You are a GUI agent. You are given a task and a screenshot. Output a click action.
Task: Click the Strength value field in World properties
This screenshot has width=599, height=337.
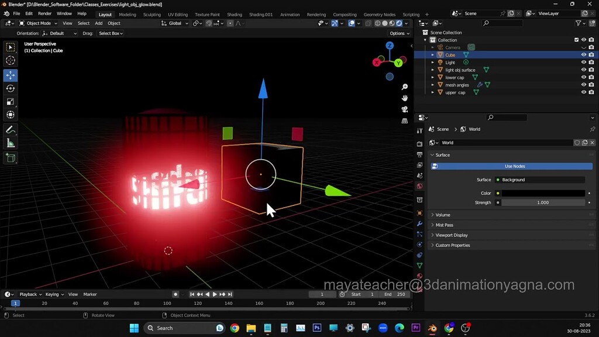pyautogui.click(x=543, y=202)
